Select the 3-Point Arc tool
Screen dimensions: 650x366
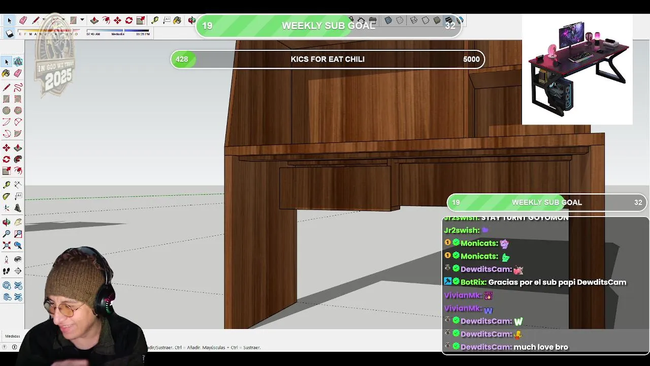tap(7, 134)
